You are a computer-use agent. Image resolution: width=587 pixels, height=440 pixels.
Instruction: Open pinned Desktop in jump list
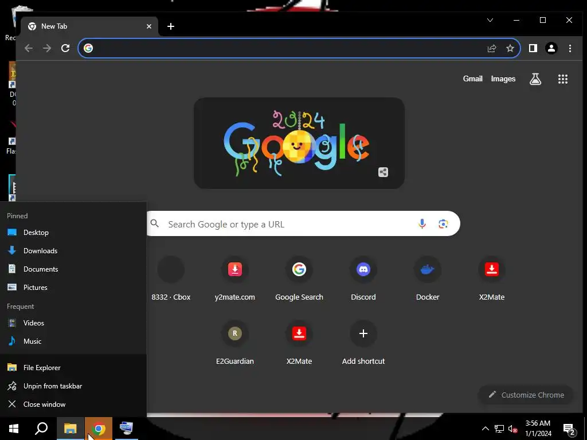pyautogui.click(x=73, y=233)
